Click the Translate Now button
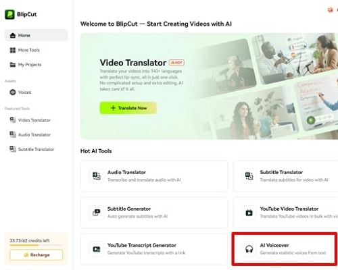Image resolution: width=338 pixels, height=270 pixels. tap(128, 108)
